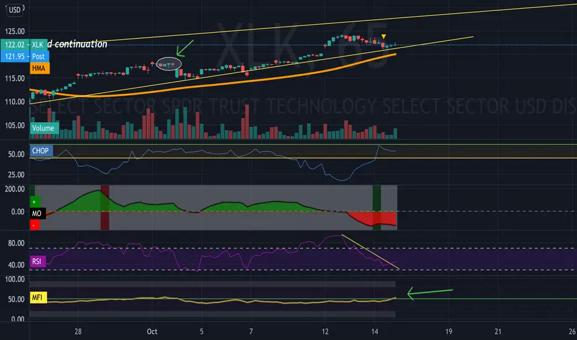Click the 110.00 price axis value

[15, 102]
